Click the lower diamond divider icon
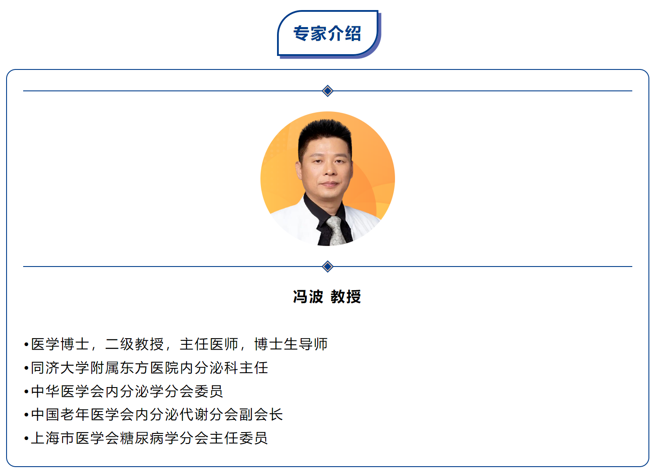 tap(328, 267)
